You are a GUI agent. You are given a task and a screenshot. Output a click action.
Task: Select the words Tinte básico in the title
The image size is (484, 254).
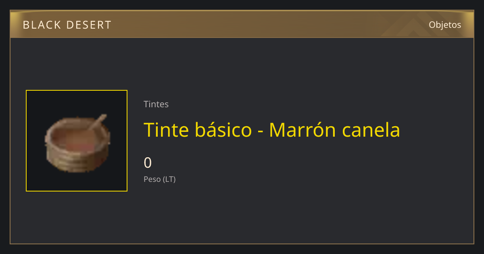[x=198, y=130]
